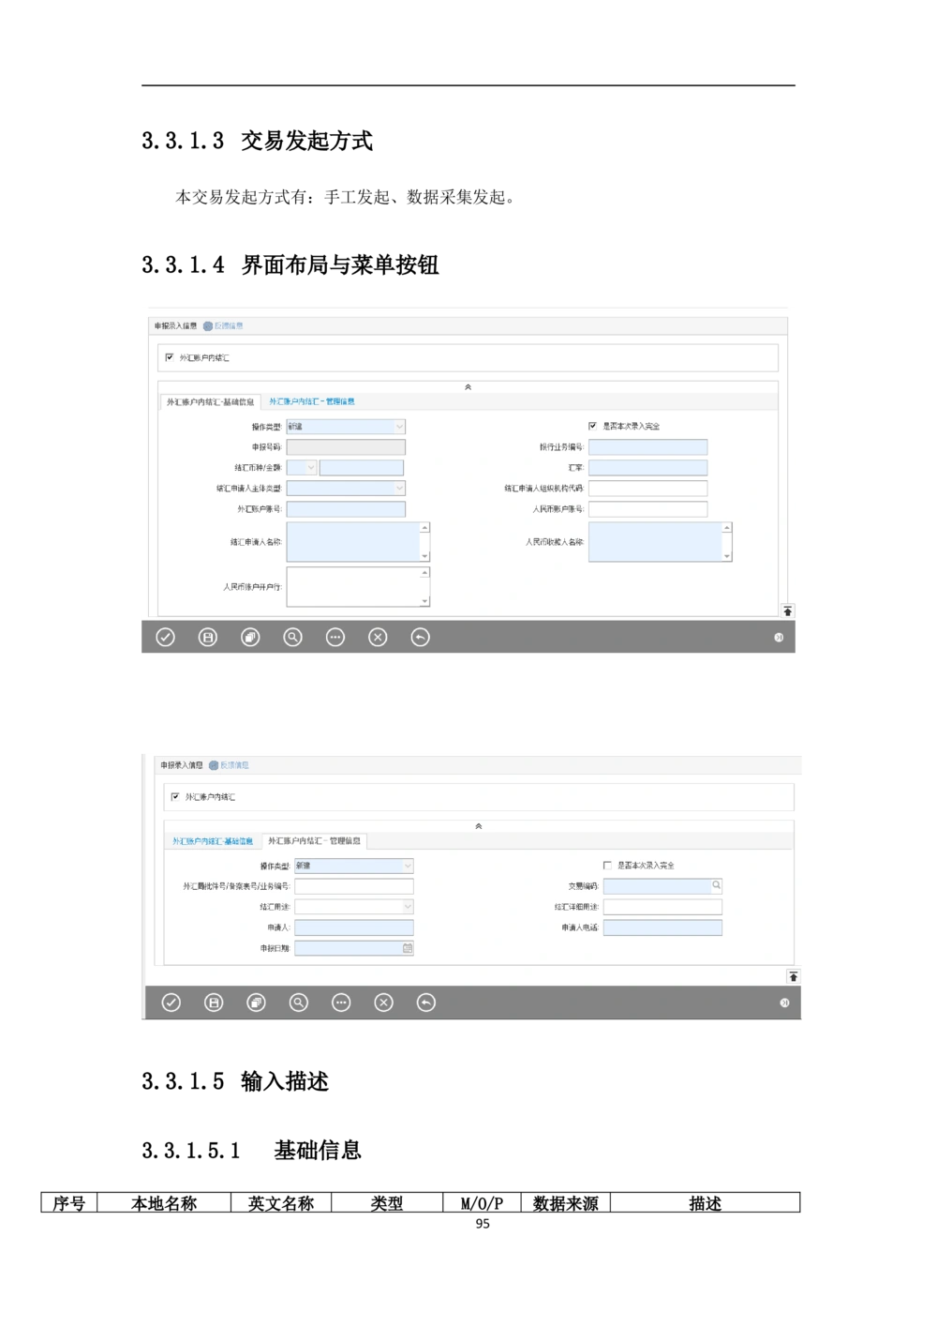Screen dimensions: 937x1327
Task: Click the copy icon in lower toolbar
Action: (x=257, y=1003)
